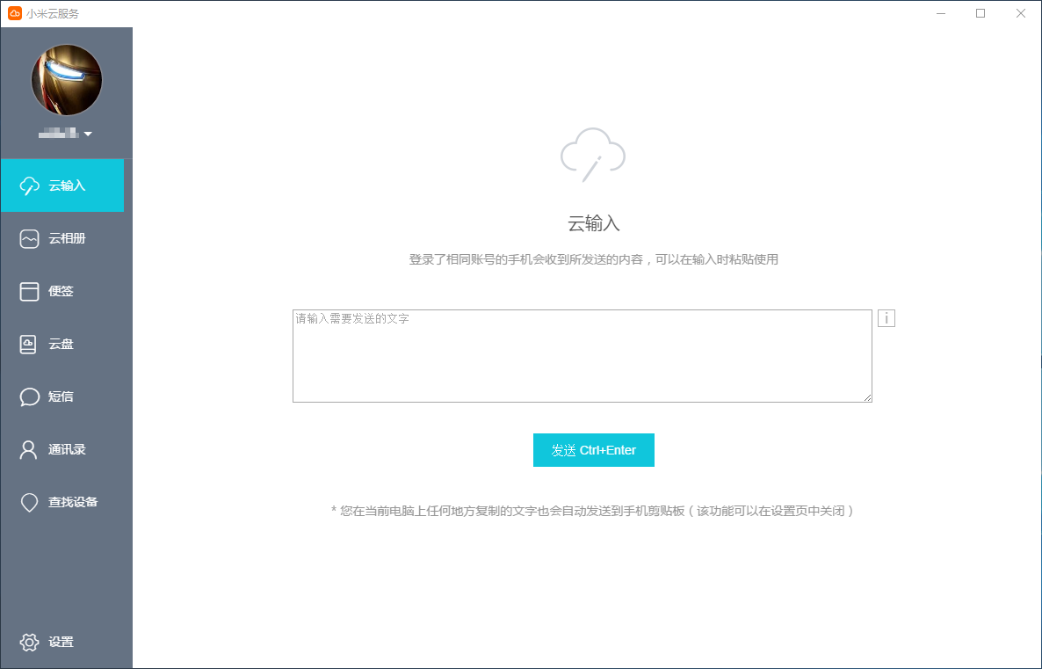Screen dimensions: 1042x669
Task: Click the 云盘 cloud drive icon
Action: pos(28,344)
